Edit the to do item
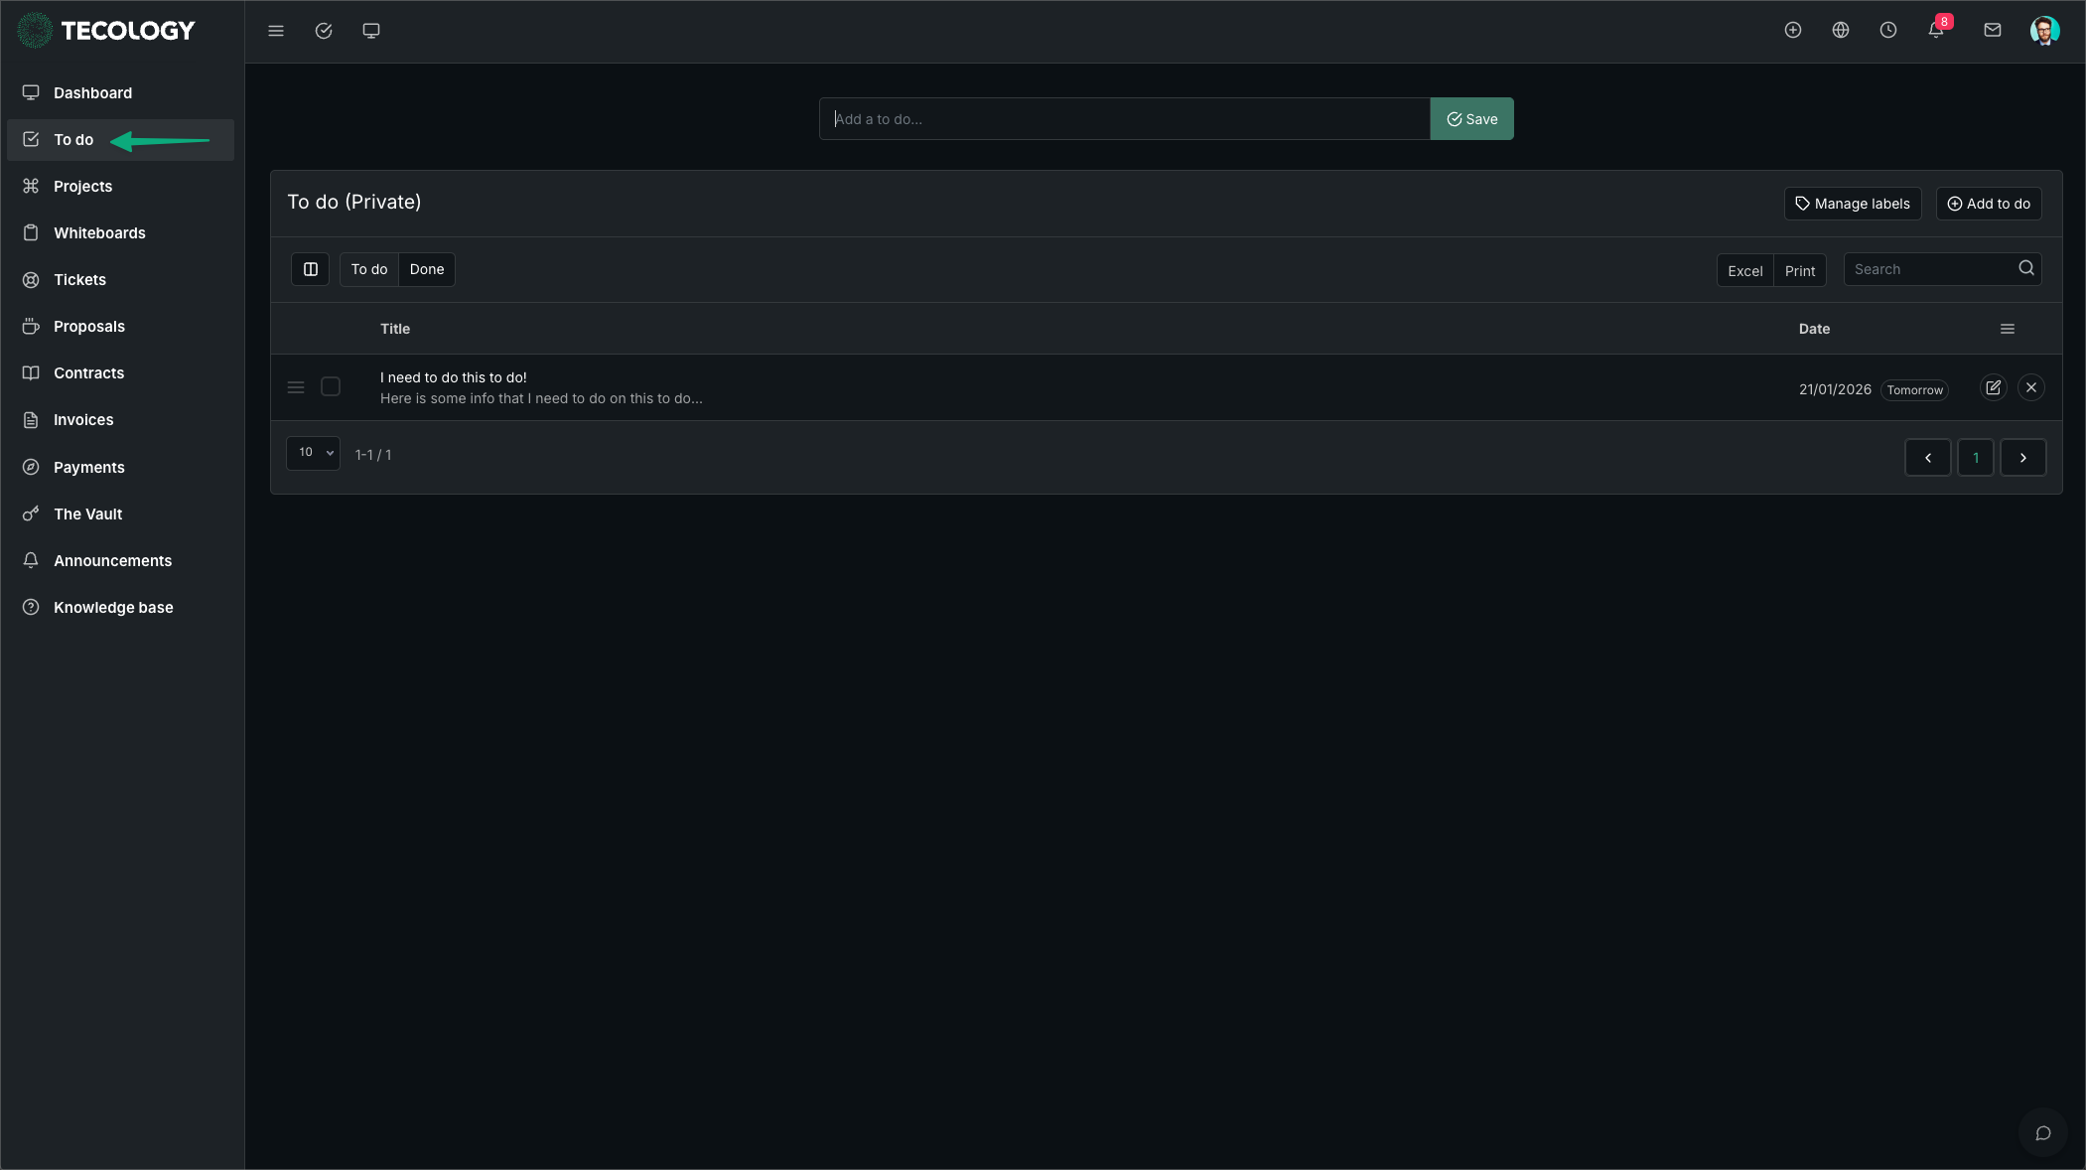 click(x=1993, y=387)
